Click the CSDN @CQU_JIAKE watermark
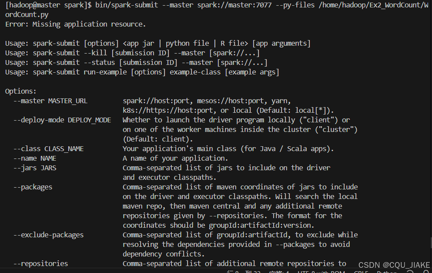 (x=394, y=265)
